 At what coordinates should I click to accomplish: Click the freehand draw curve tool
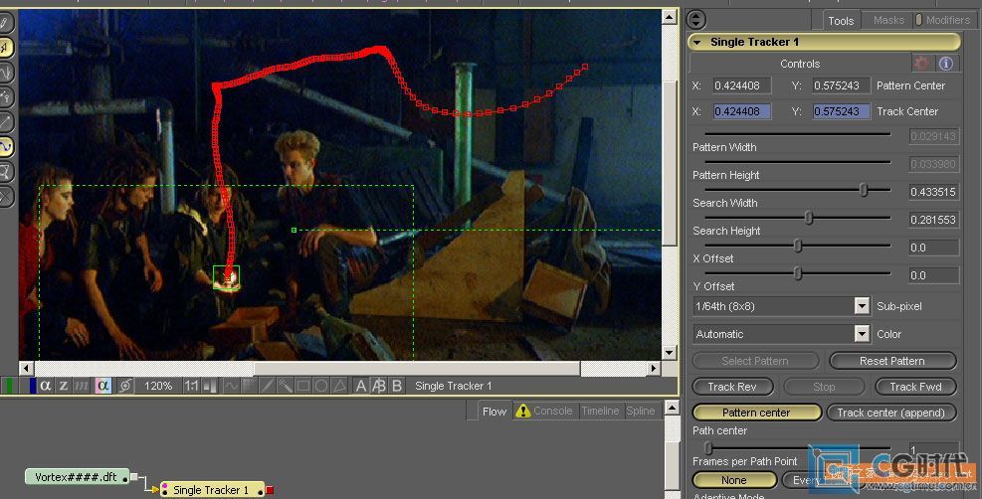coord(6,73)
